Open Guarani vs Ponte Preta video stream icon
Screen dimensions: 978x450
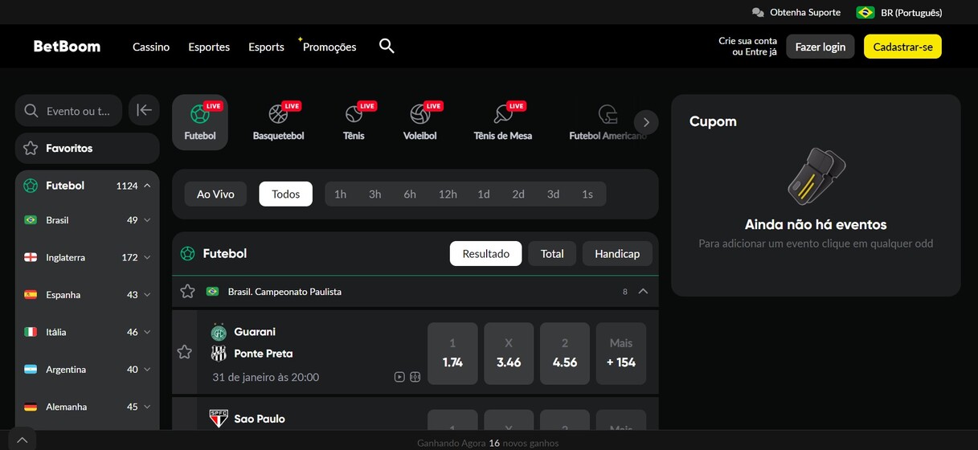(x=399, y=377)
